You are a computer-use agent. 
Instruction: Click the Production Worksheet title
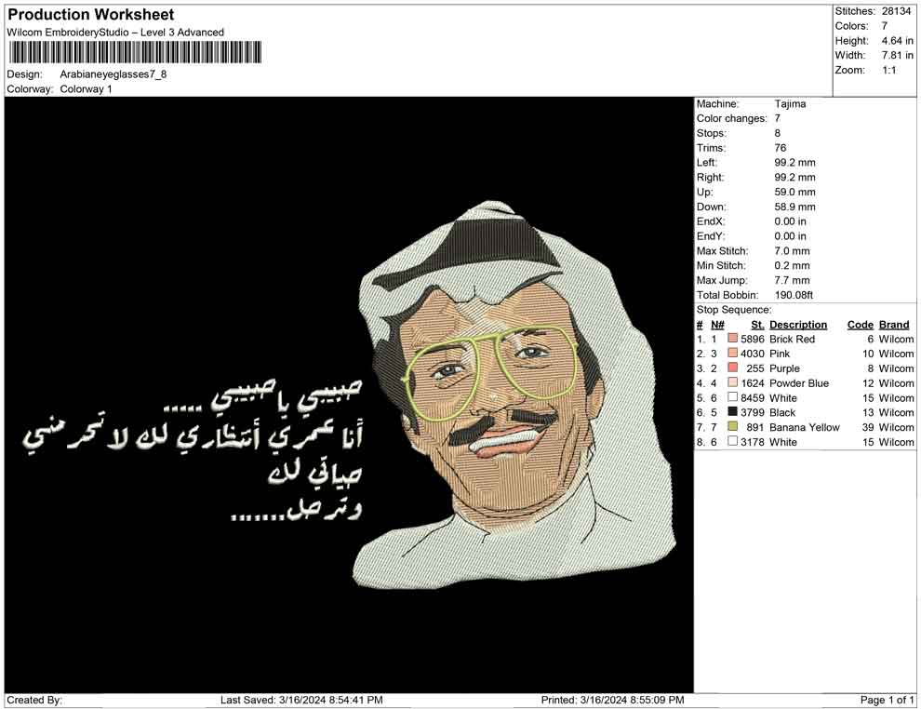91,15
